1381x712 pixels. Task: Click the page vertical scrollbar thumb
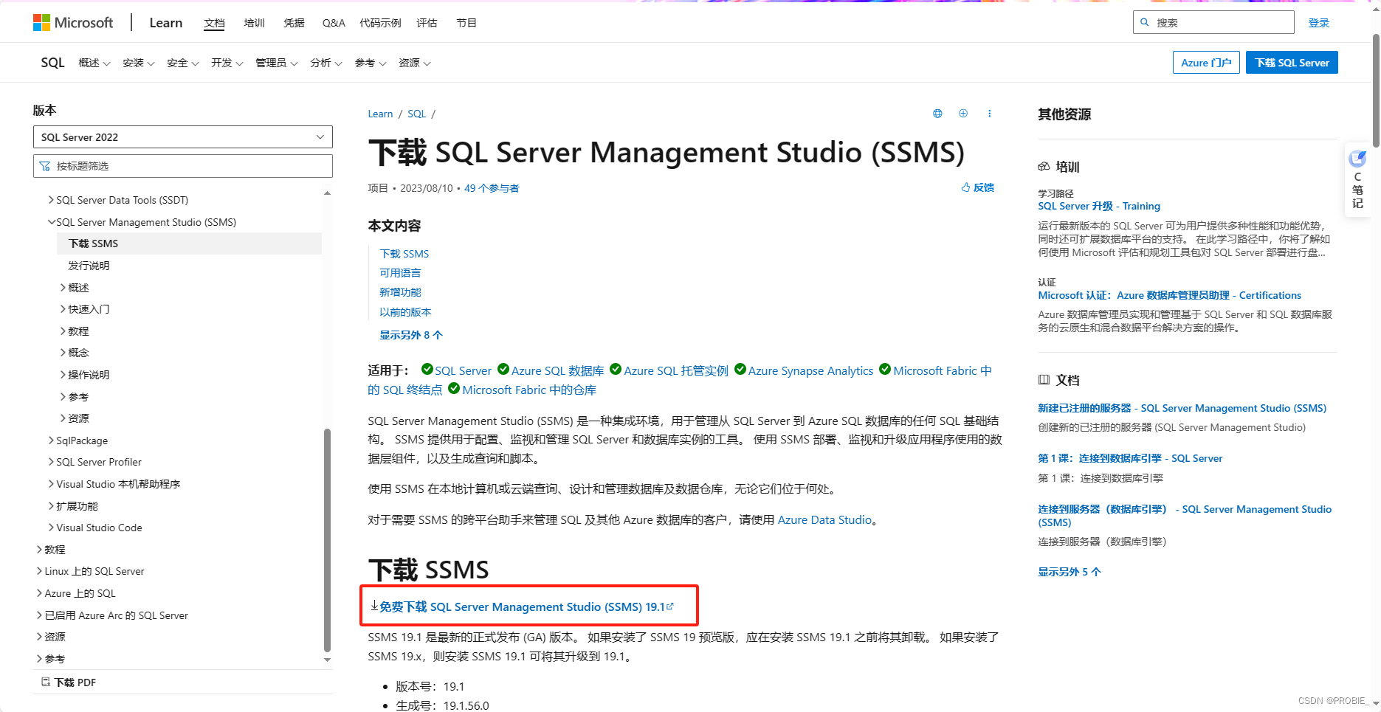click(x=1375, y=90)
